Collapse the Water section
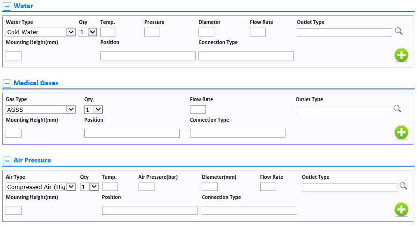Image resolution: width=417 pixels, height=227 pixels. pyautogui.click(x=7, y=6)
